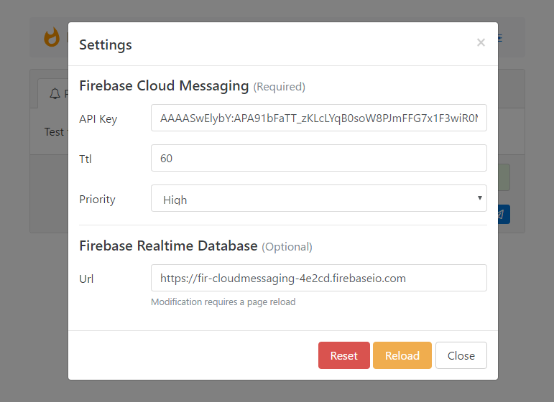This screenshot has height=402, width=554.
Task: Click the '(Optional)' text
Action: point(287,247)
